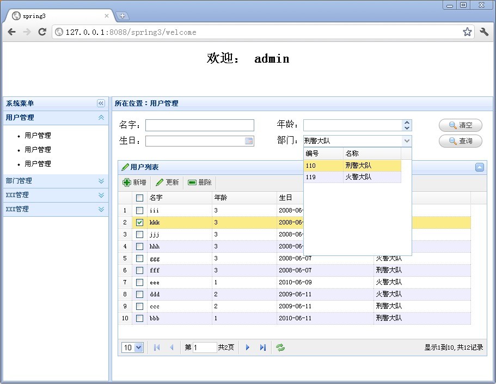
Task: Open the 用户管理 menu item in the sidebar
Action: point(38,136)
